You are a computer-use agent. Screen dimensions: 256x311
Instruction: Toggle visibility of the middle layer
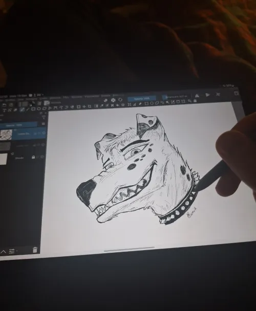pos(43,145)
